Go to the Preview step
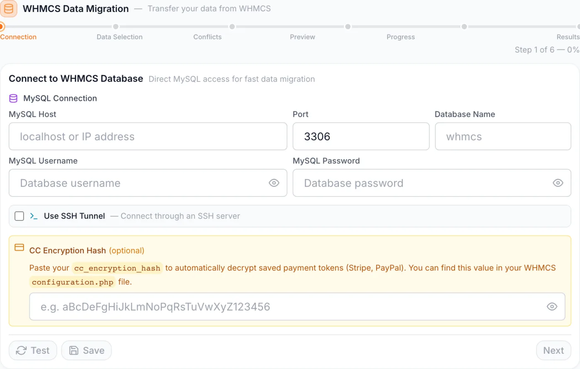The height and width of the screenshot is (369, 580). point(302,37)
